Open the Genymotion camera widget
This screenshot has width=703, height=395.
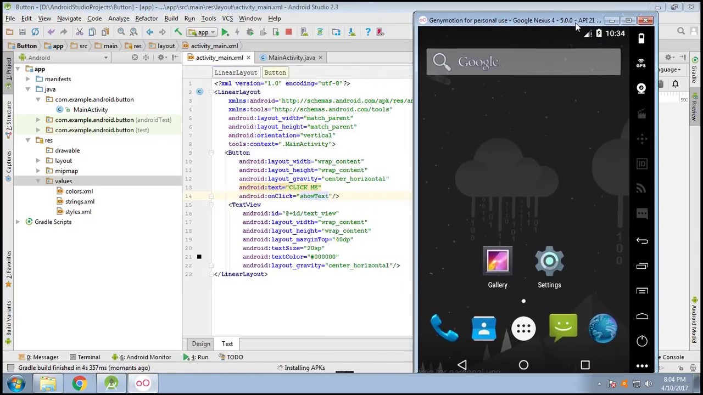tap(641, 88)
